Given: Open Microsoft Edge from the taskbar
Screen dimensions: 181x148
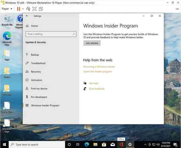Looking at the screenshot, I should 87,144.
